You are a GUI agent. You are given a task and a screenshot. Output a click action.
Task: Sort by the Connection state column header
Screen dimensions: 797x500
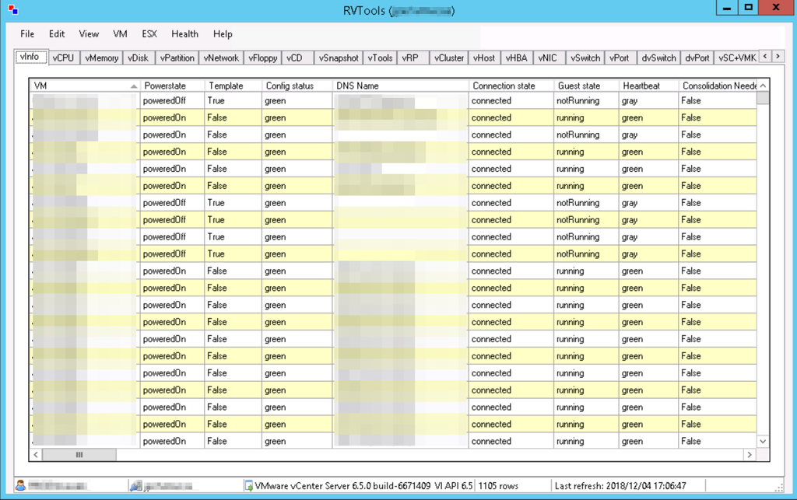pyautogui.click(x=511, y=86)
